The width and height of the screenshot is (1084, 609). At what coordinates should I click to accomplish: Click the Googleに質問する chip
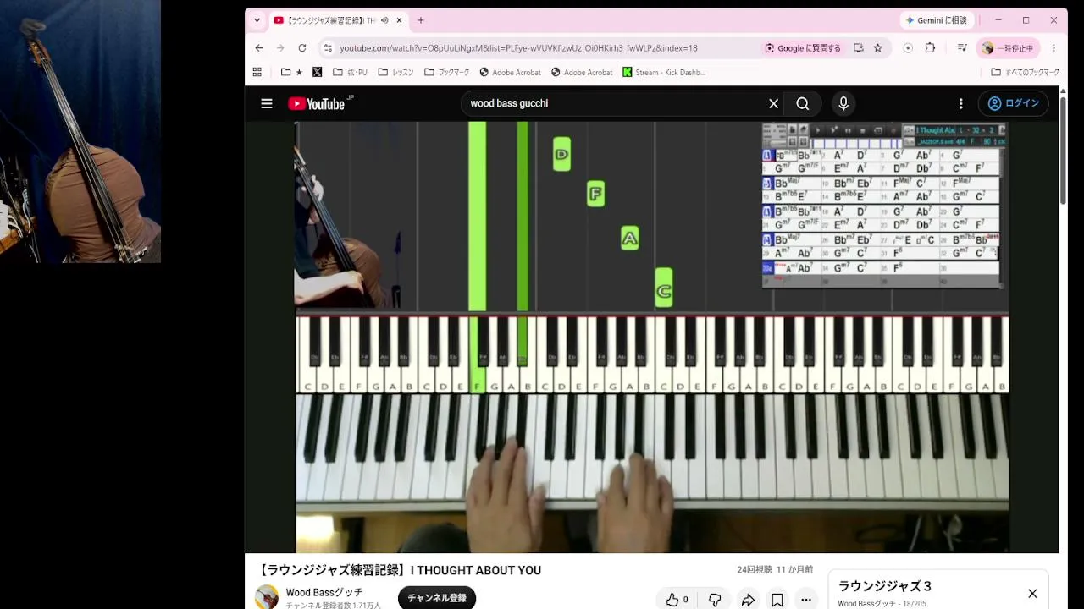click(x=803, y=48)
